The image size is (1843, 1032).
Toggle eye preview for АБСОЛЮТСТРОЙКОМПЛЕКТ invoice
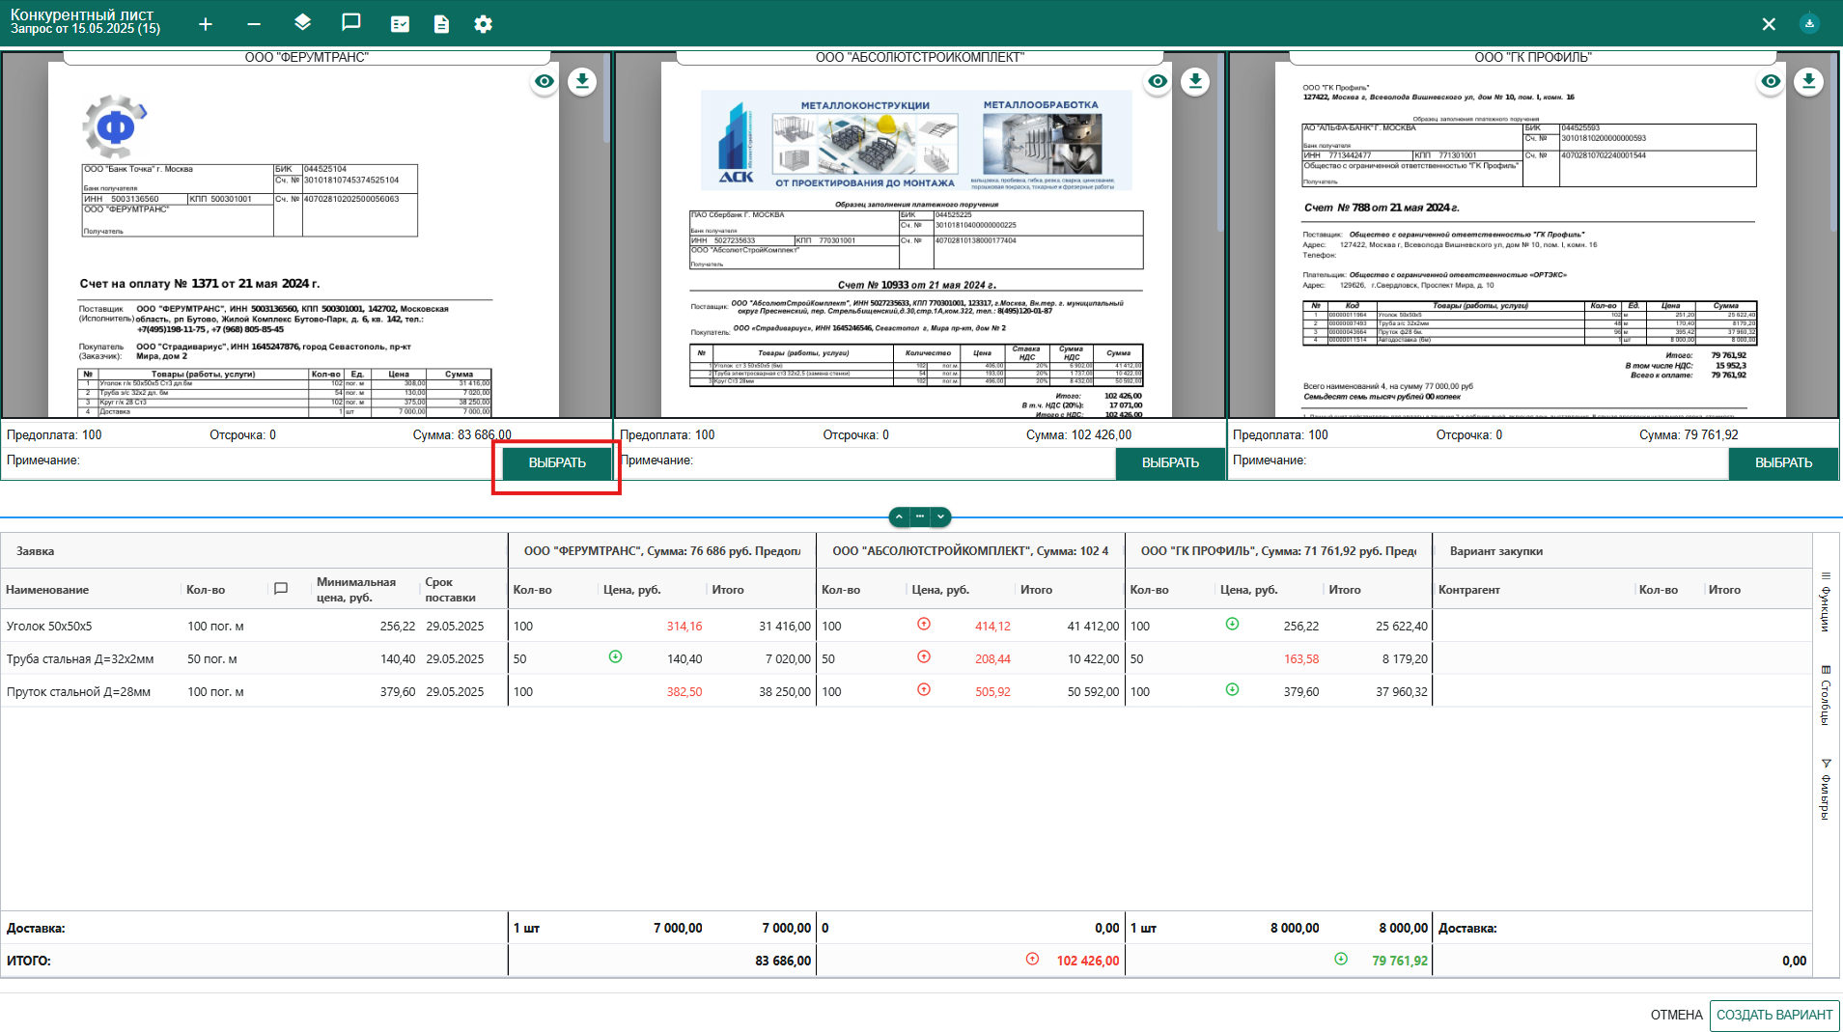[1158, 81]
